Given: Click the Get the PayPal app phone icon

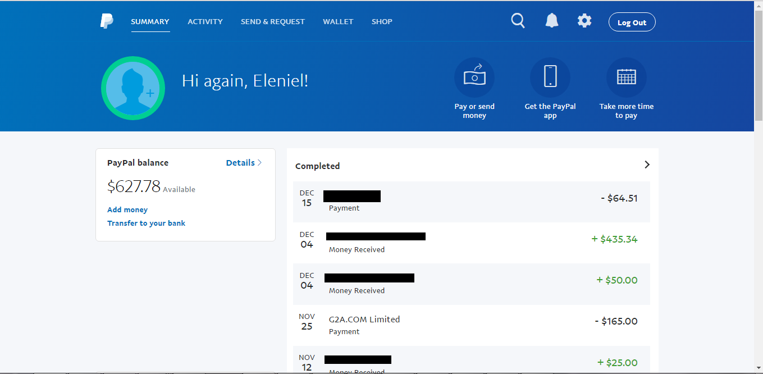Looking at the screenshot, I should [550, 77].
